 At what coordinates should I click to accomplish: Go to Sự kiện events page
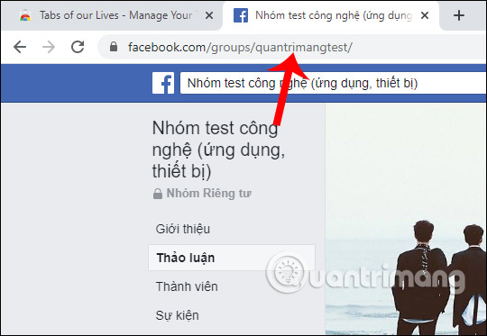(x=177, y=315)
